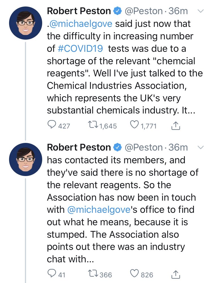This screenshot has width=212, height=283.
Task: View Robert Peston avatar on first tweet
Action: coord(26,23)
